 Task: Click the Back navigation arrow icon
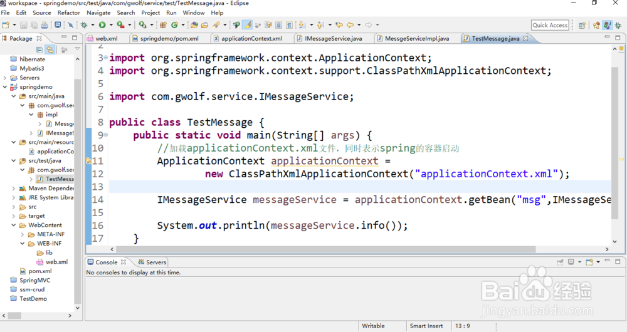(350, 25)
